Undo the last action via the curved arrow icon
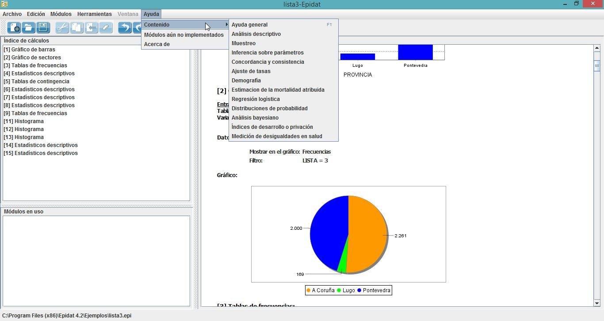The width and height of the screenshot is (604, 321). [125, 27]
